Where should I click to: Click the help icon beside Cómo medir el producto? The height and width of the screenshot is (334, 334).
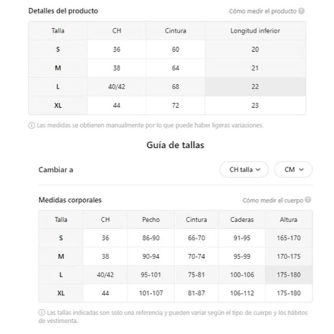pyautogui.click(x=301, y=11)
